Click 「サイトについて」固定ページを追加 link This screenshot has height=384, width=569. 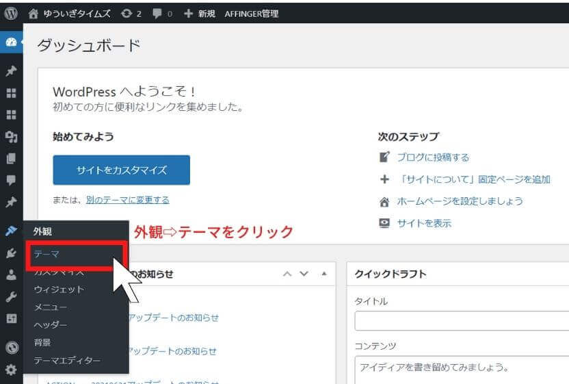[x=474, y=179]
